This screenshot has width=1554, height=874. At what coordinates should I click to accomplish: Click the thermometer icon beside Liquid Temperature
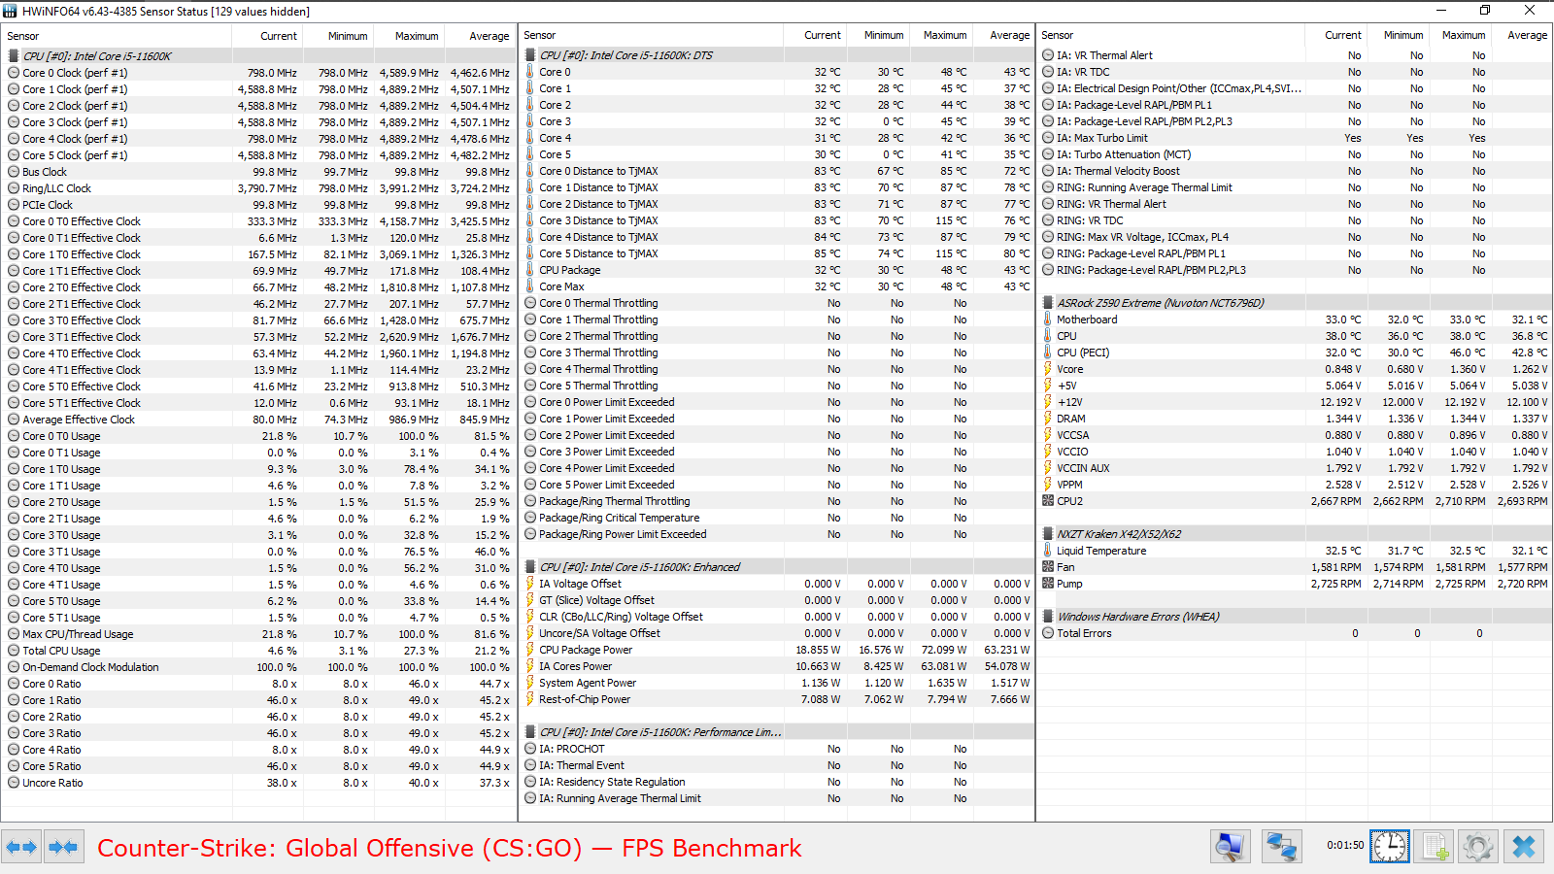coord(1048,551)
